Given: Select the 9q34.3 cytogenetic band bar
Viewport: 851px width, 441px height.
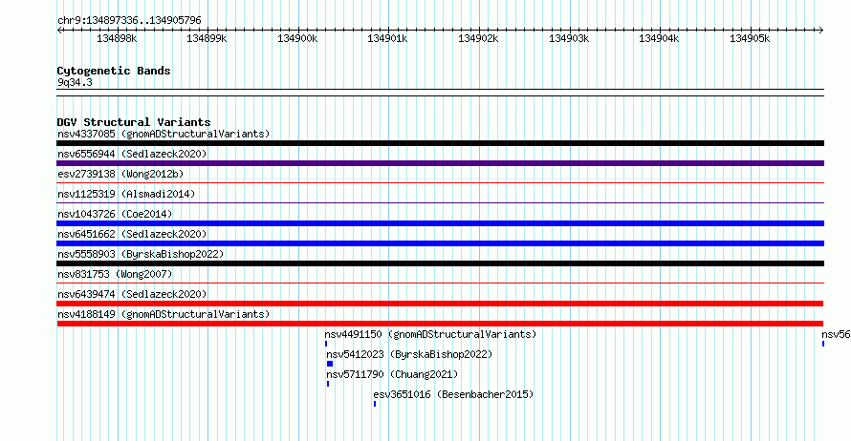Looking at the screenshot, I should tap(440, 93).
